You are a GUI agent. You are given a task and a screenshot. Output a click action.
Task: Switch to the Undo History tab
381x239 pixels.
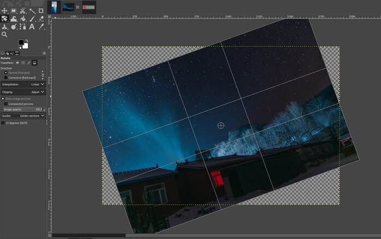click(11, 53)
